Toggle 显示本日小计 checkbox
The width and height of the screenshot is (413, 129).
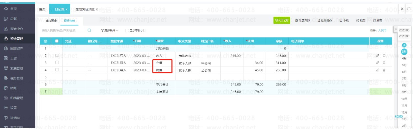127,30
